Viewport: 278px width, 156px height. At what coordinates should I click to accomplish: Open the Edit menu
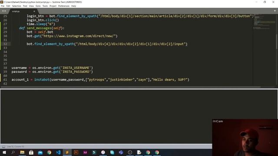point(8,6)
